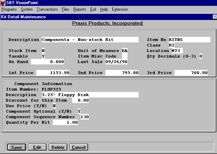Click the Component Sequence Number field 130
Viewport: 217px width, 154px height.
coord(85,117)
